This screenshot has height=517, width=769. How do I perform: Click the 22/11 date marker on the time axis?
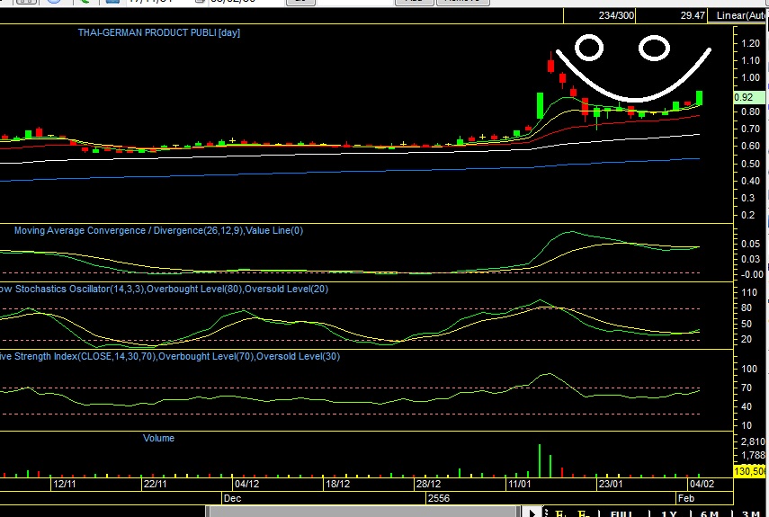click(155, 484)
